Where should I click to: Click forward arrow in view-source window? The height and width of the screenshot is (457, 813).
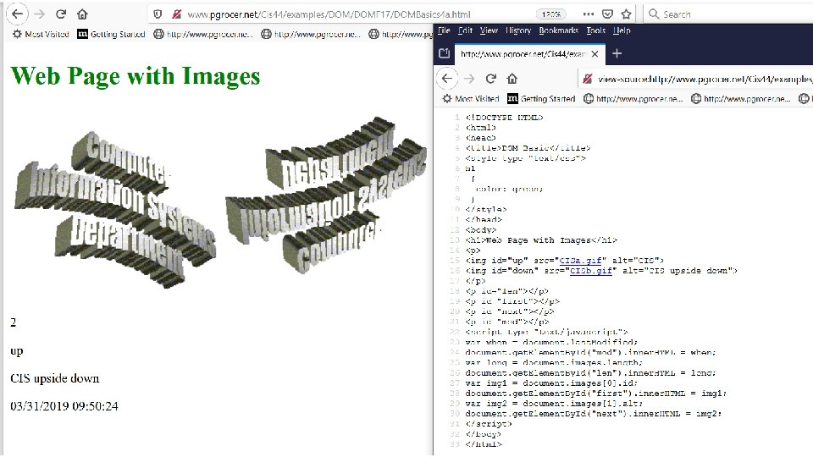coord(469,79)
